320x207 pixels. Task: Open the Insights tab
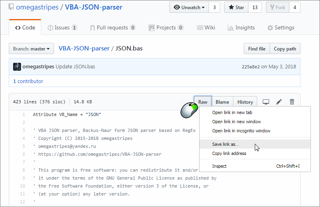pyautogui.click(x=241, y=27)
